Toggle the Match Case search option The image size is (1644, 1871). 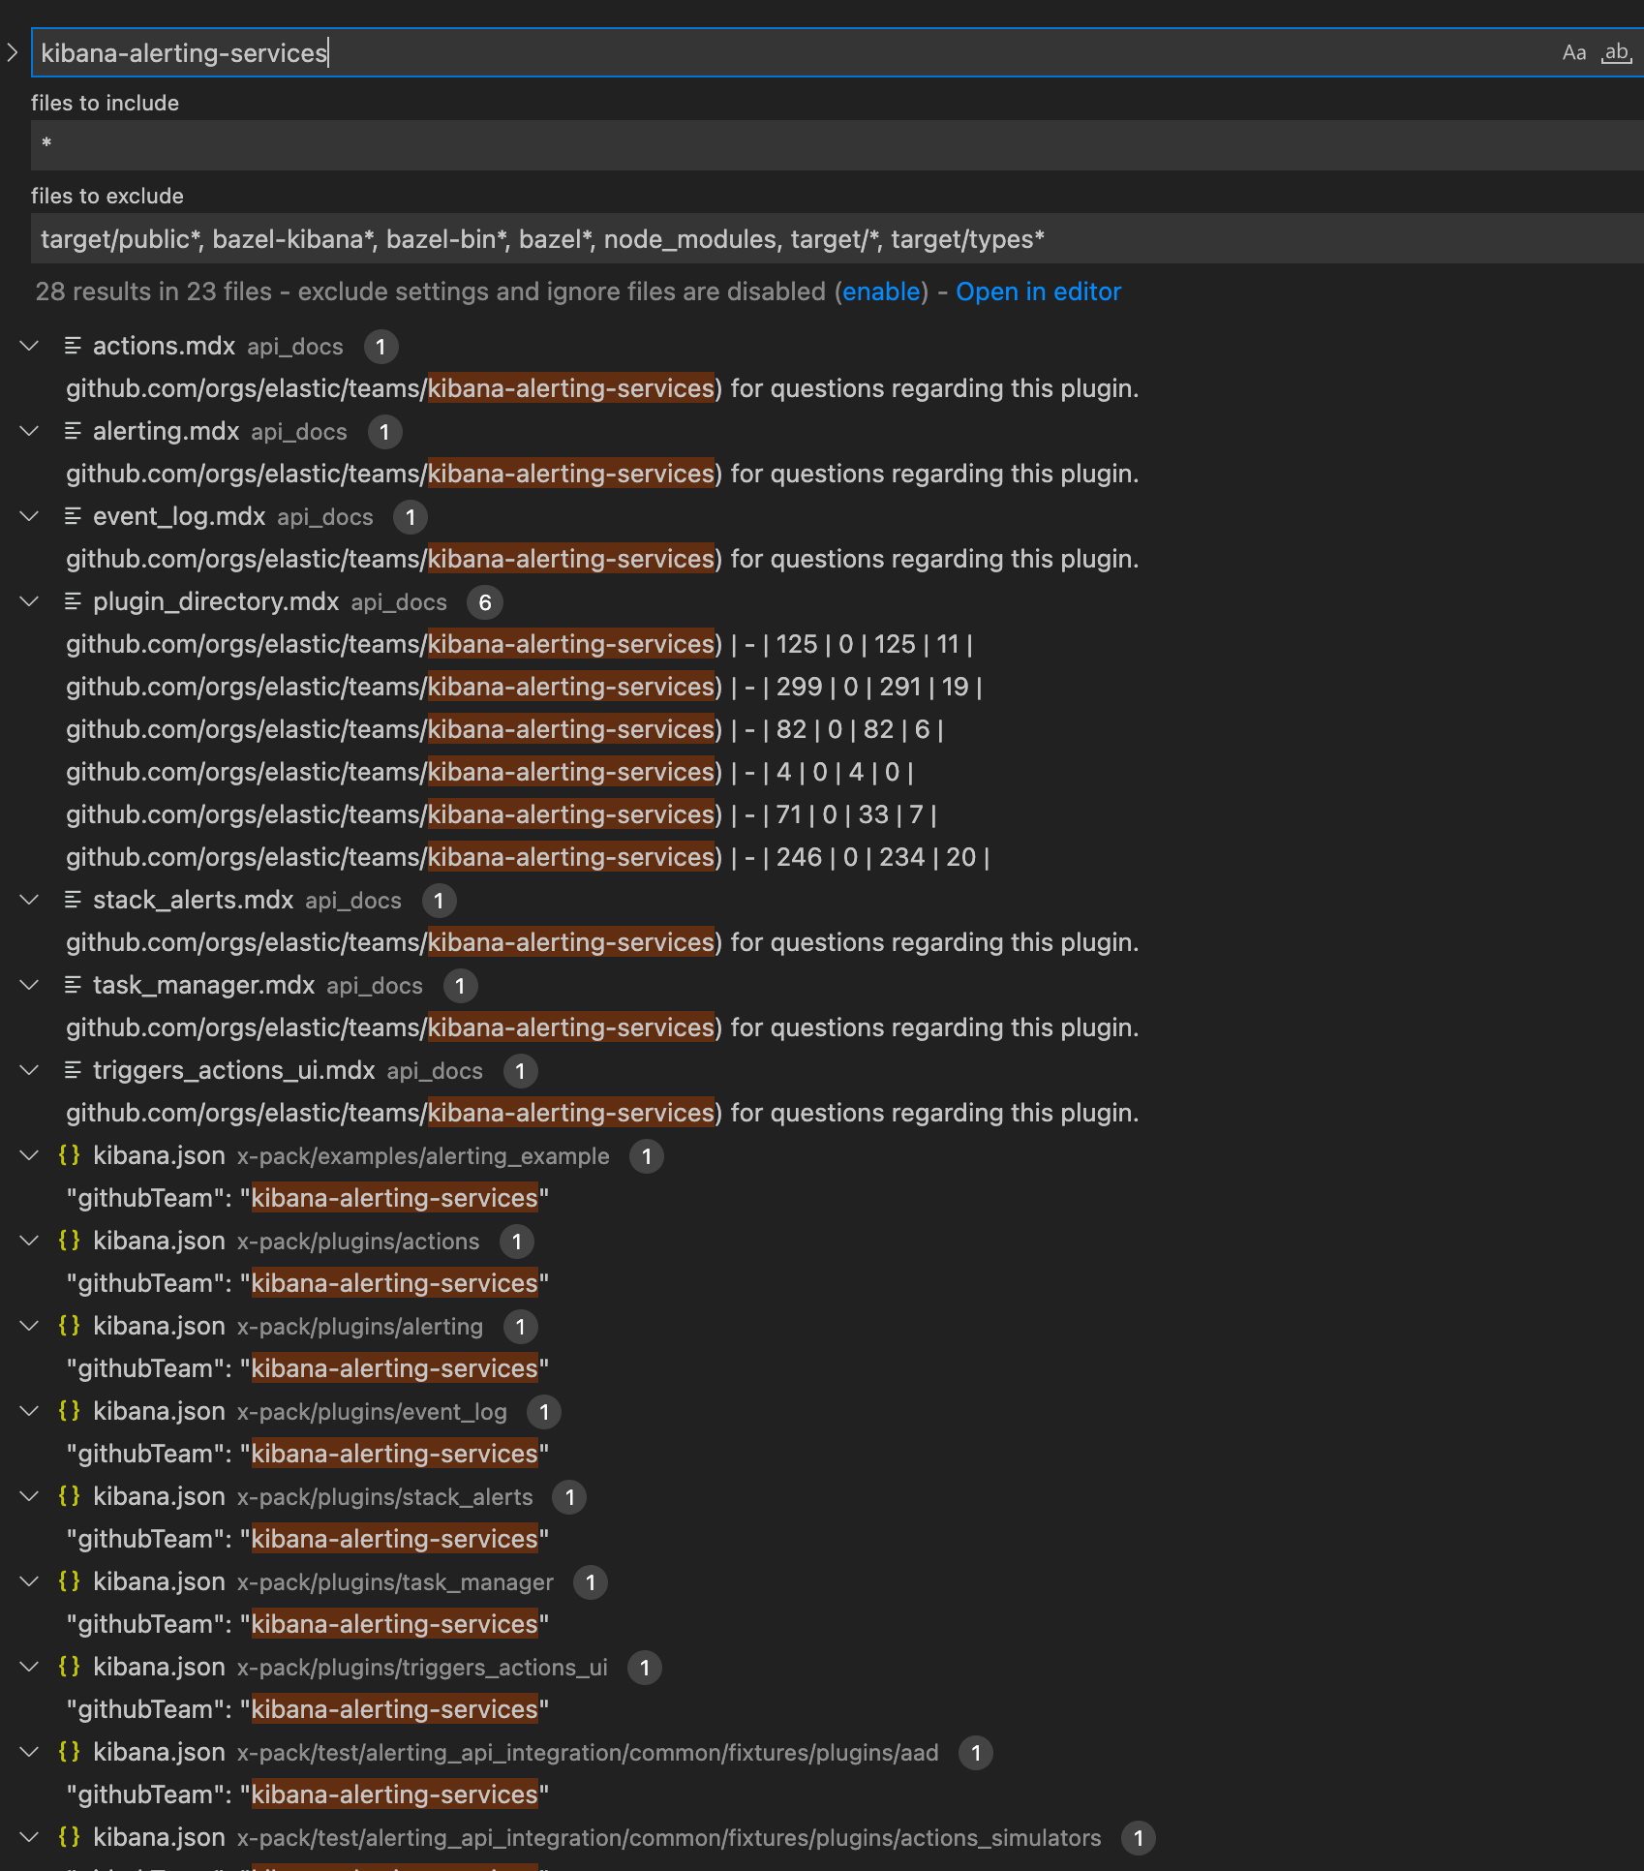point(1573,53)
